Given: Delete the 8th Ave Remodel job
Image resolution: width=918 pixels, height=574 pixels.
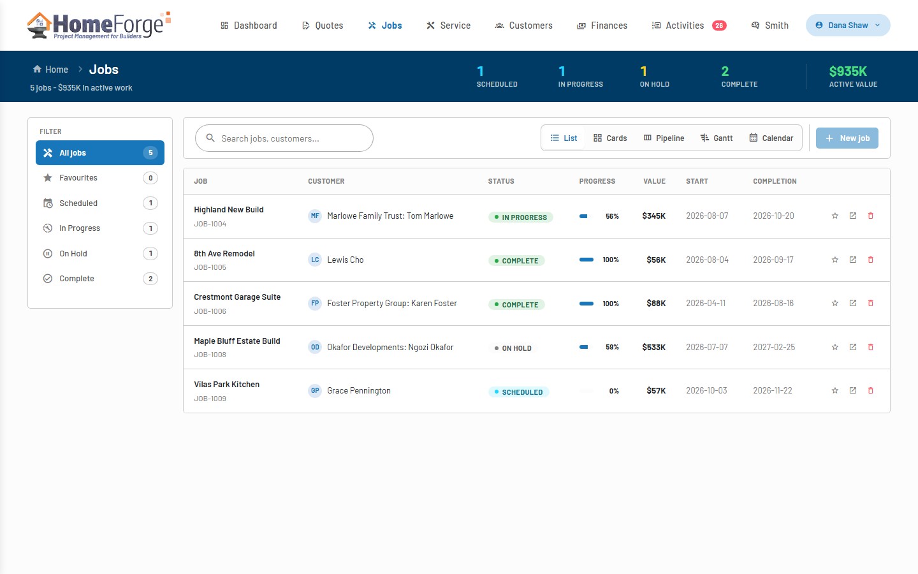Looking at the screenshot, I should (871, 260).
